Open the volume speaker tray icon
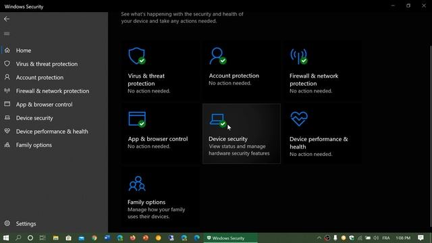The image size is (432, 243). [376, 238]
